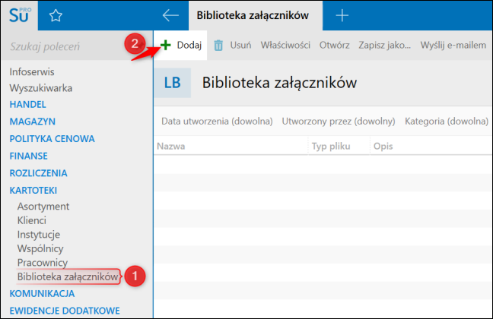Open Wyszukiwarka in the sidebar
This screenshot has width=493, height=319.
click(41, 88)
